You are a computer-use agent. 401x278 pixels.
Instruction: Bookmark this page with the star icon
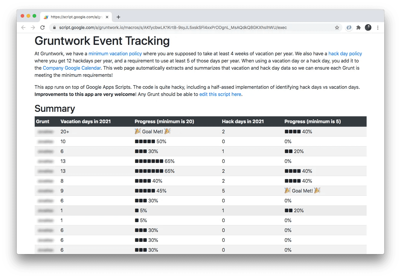337,28
